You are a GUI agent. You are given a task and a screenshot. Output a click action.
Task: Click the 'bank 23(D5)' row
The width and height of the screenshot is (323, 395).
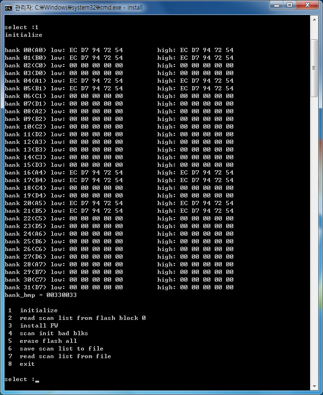tap(119, 226)
